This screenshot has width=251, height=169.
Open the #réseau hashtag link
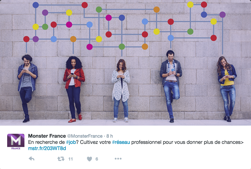121,142
